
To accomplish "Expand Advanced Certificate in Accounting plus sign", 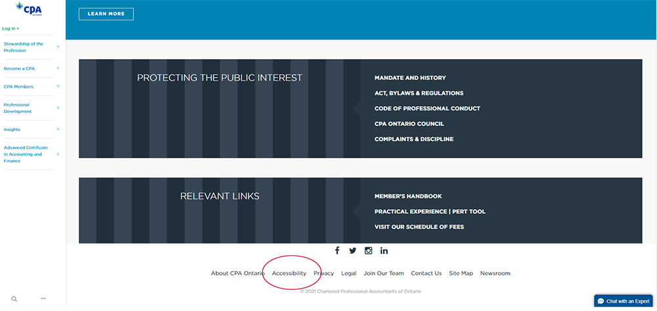I will 58,154.
